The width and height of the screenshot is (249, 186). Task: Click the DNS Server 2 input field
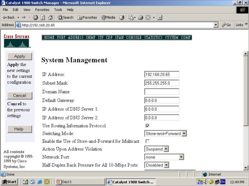[162, 118]
